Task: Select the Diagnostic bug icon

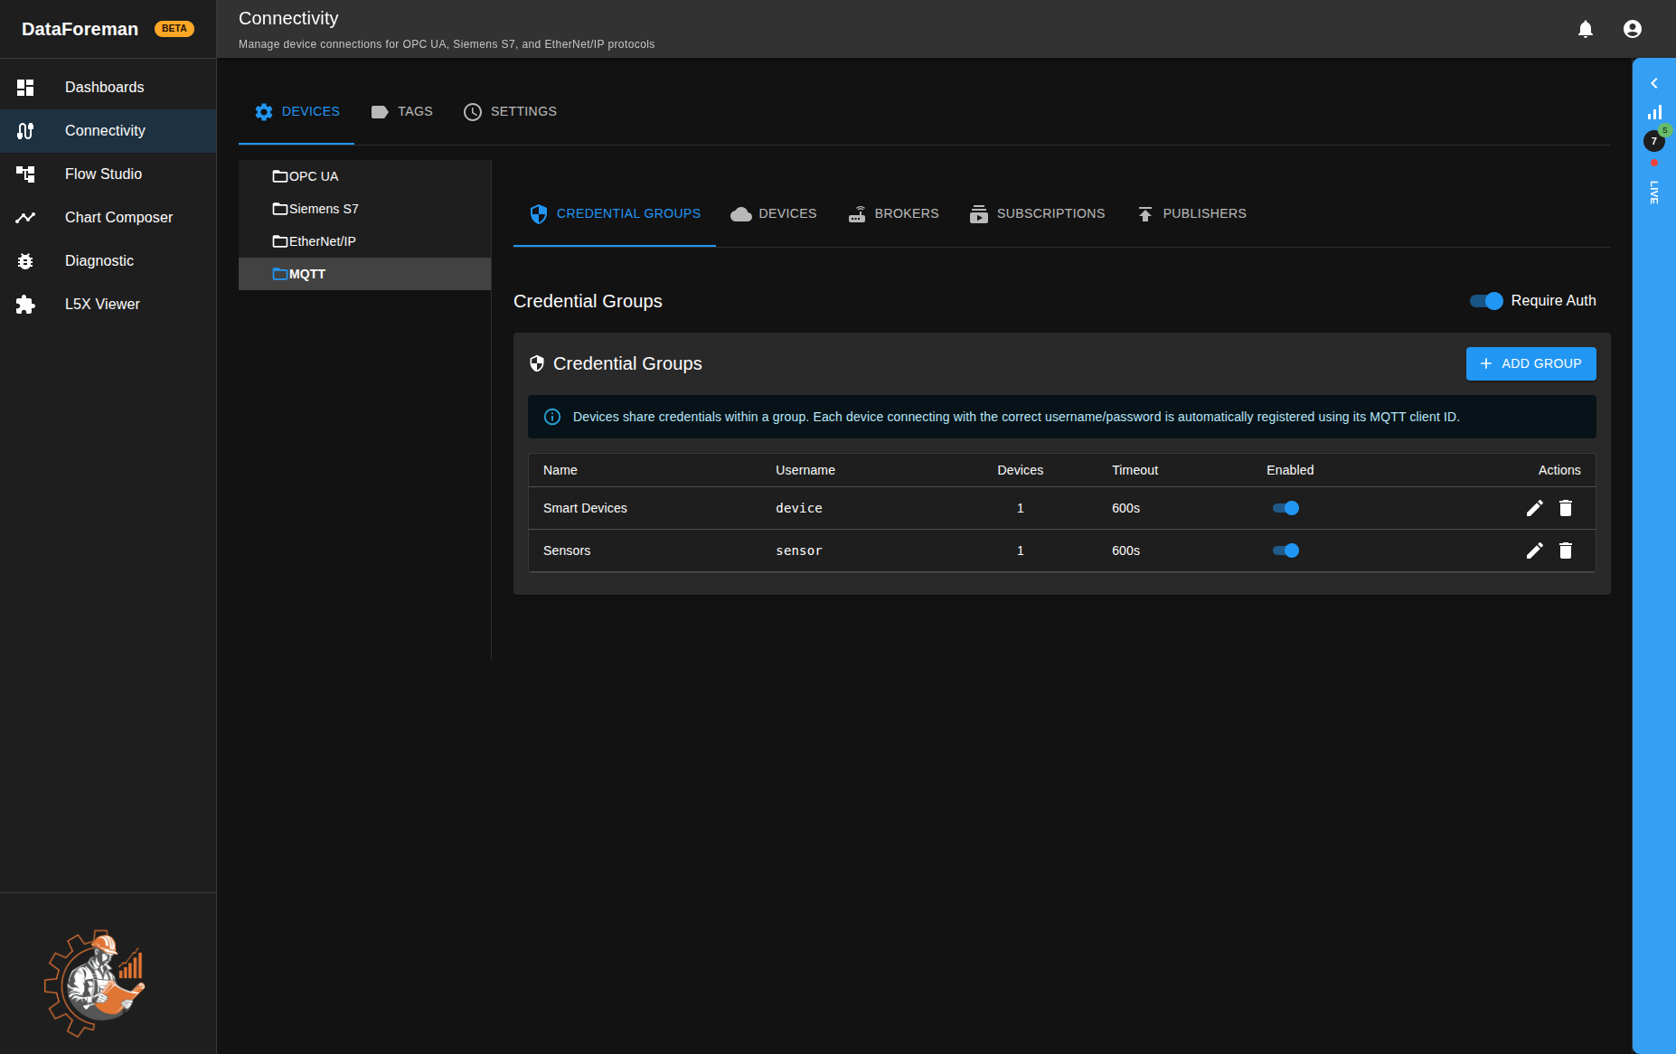Action: click(x=25, y=260)
